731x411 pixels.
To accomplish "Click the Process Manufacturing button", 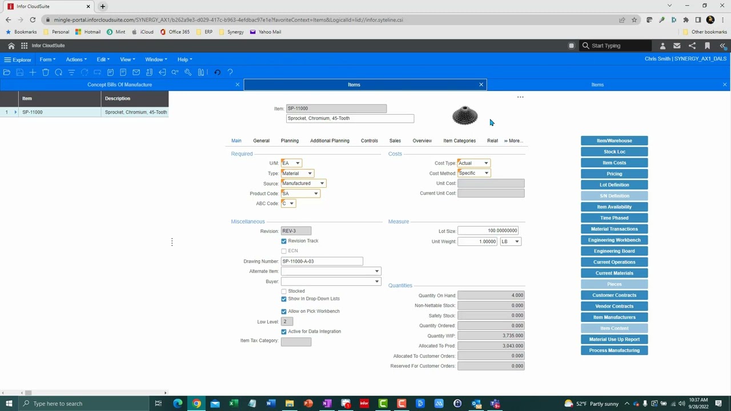I will pos(614,350).
